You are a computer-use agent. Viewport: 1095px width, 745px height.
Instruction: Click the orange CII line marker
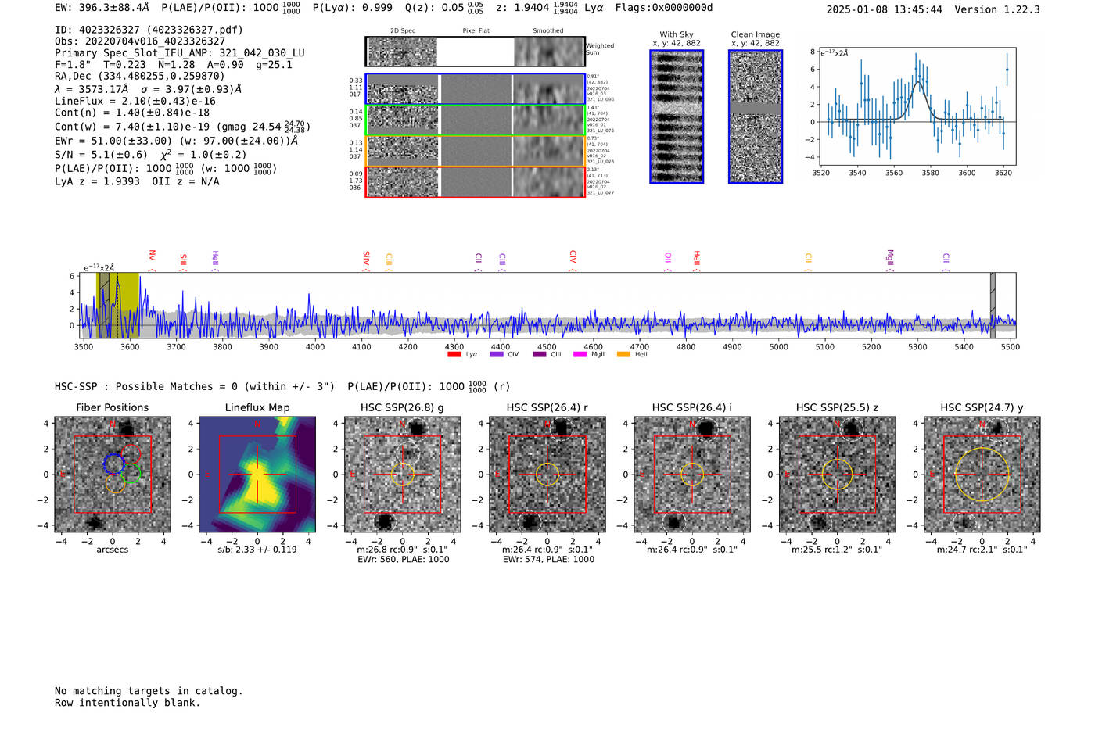[x=808, y=261]
